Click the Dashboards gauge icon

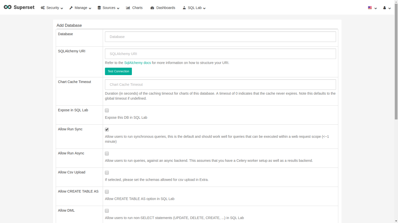tap(152, 8)
